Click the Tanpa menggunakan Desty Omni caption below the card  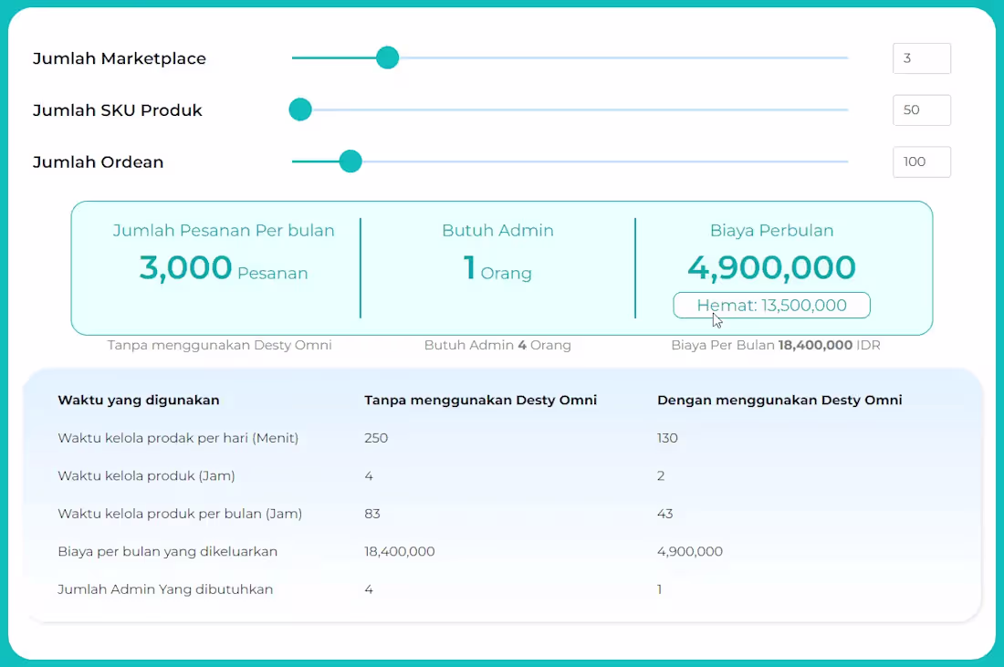pos(220,345)
